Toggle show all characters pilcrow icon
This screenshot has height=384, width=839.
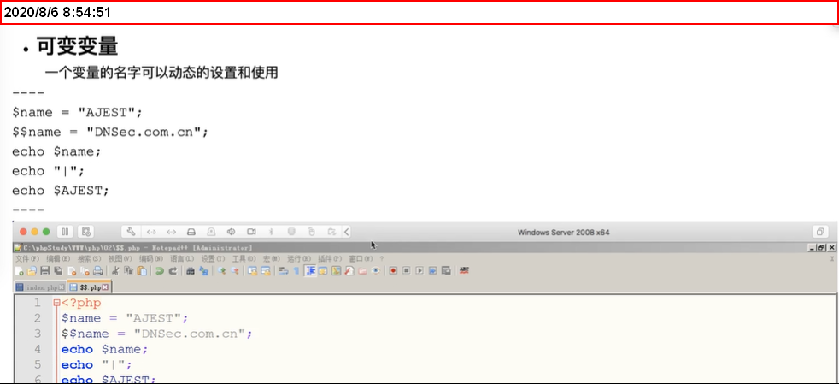(296, 271)
